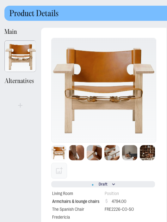Open the Draft status dropdown
167x222 pixels.
pyautogui.click(x=103, y=184)
